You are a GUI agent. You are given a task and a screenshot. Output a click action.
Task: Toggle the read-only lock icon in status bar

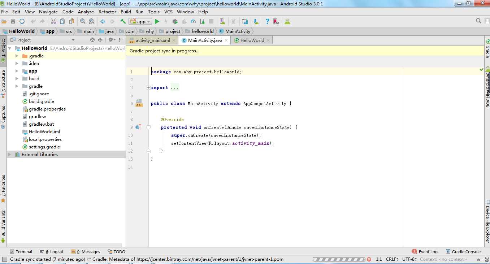point(478,259)
